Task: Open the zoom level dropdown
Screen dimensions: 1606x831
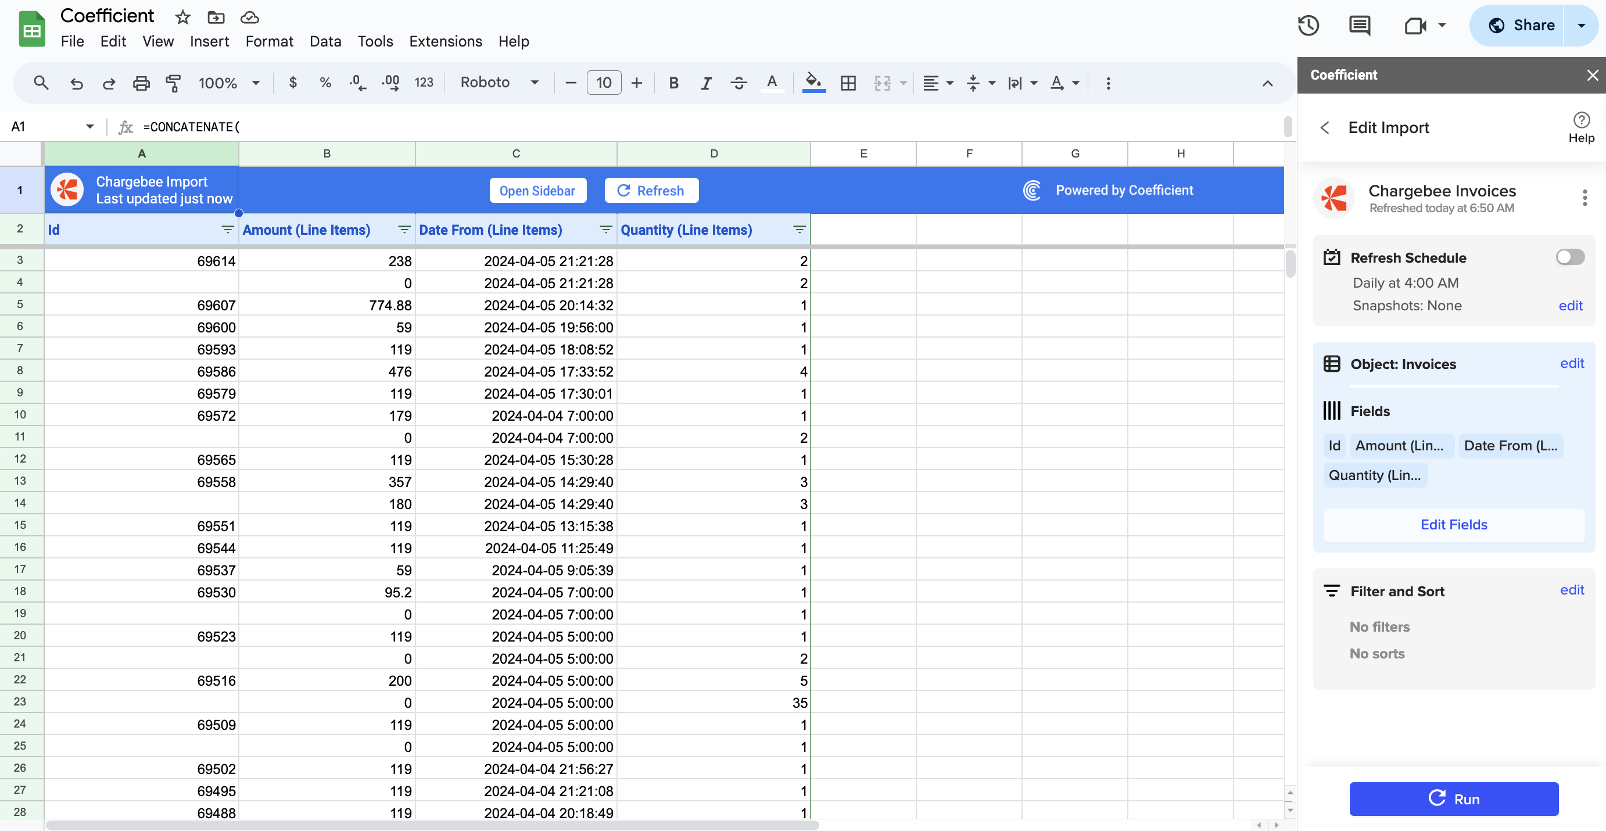Action: pyautogui.click(x=230, y=83)
